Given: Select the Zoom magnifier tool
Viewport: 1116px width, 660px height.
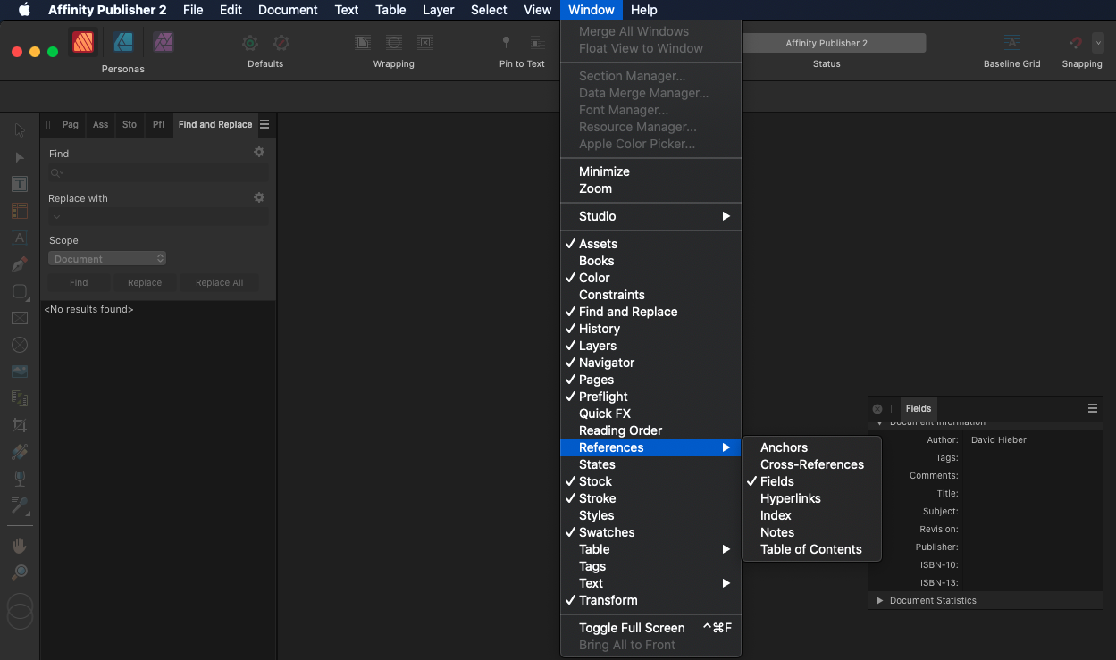Looking at the screenshot, I should pyautogui.click(x=20, y=572).
